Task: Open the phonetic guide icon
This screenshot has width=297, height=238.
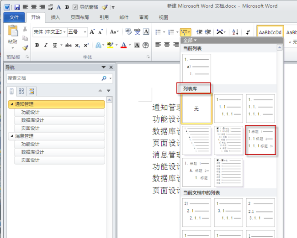Action: tap(138, 31)
